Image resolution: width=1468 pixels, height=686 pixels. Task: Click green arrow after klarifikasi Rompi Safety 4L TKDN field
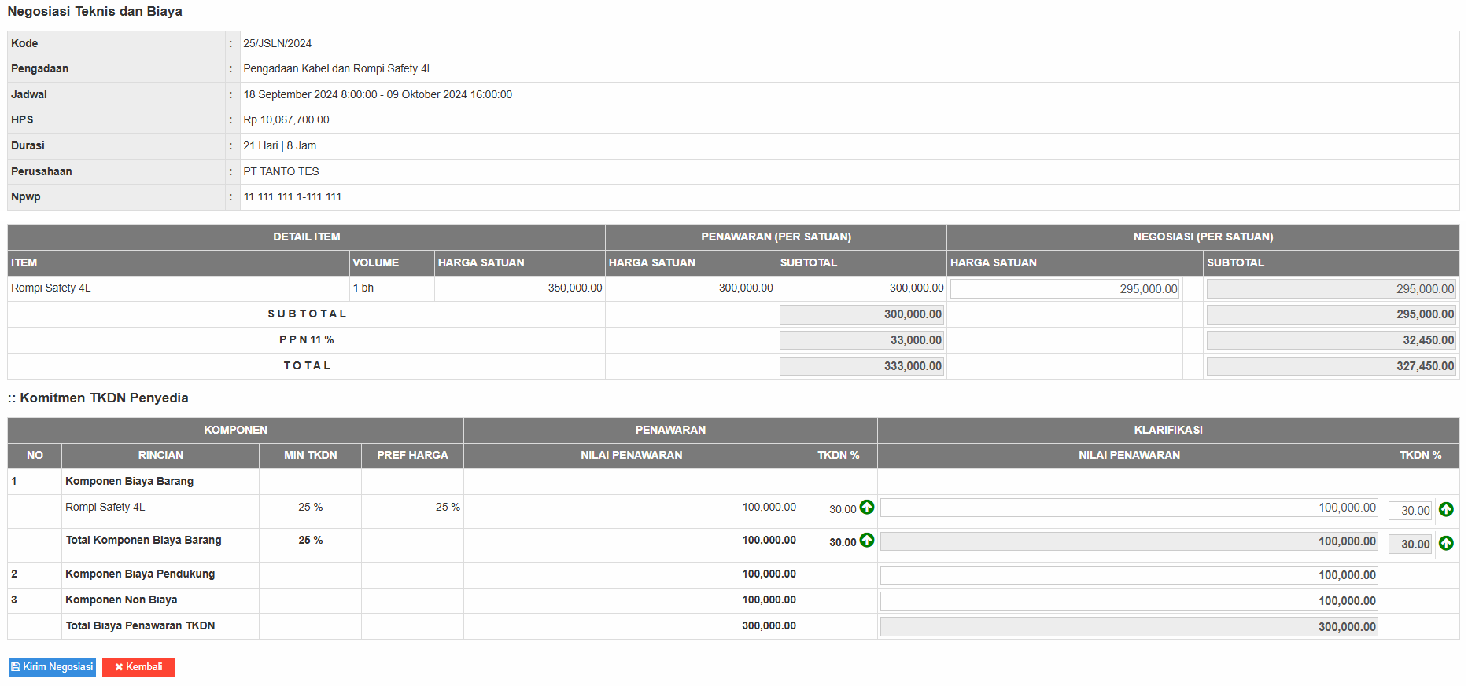(1445, 510)
